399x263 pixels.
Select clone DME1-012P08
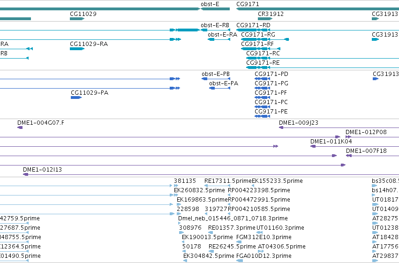click(x=372, y=137)
